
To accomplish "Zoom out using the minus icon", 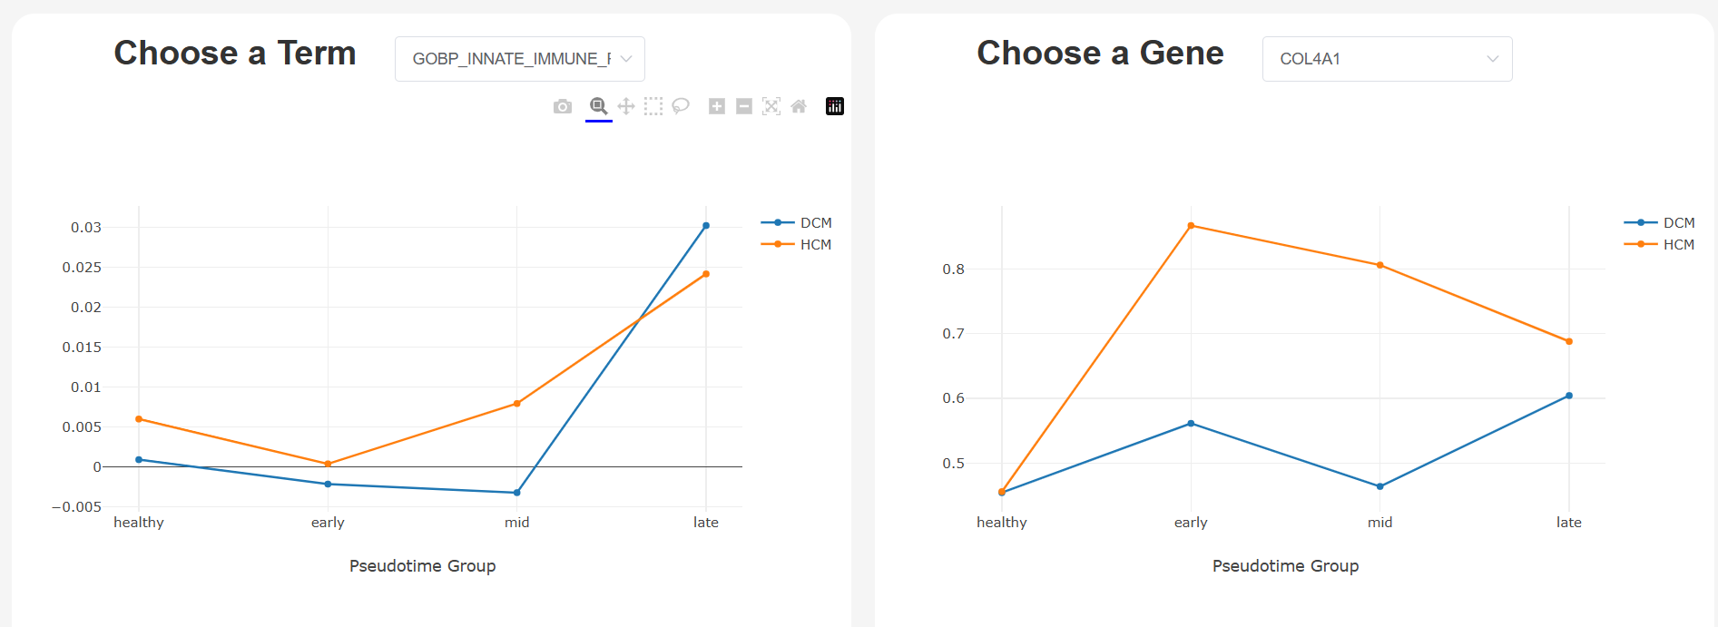I will tap(744, 107).
